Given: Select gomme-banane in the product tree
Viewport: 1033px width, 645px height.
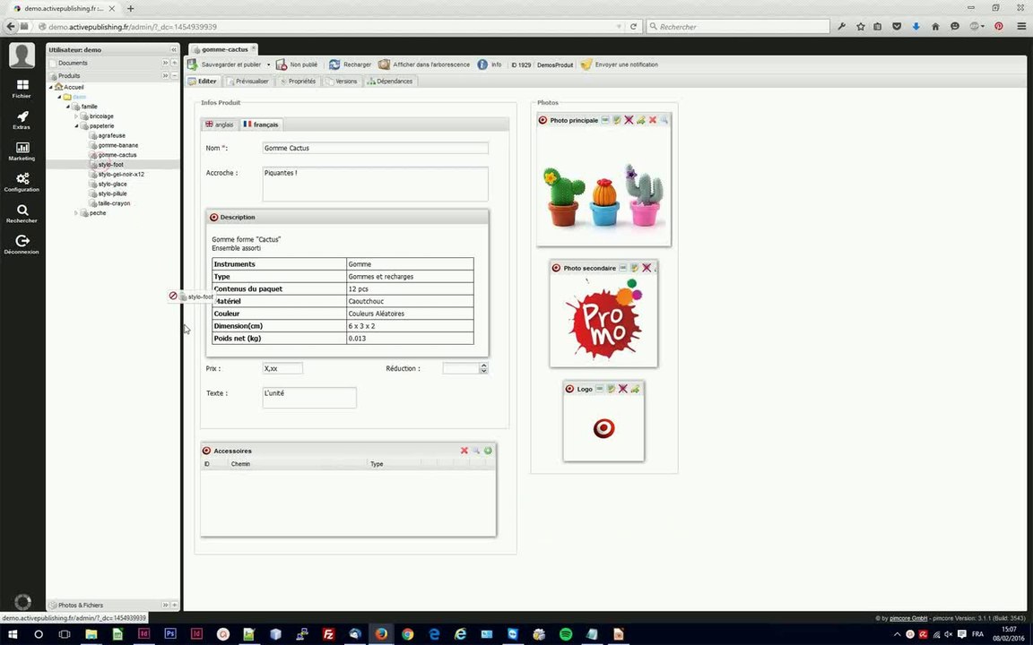Looking at the screenshot, I should pyautogui.click(x=118, y=145).
